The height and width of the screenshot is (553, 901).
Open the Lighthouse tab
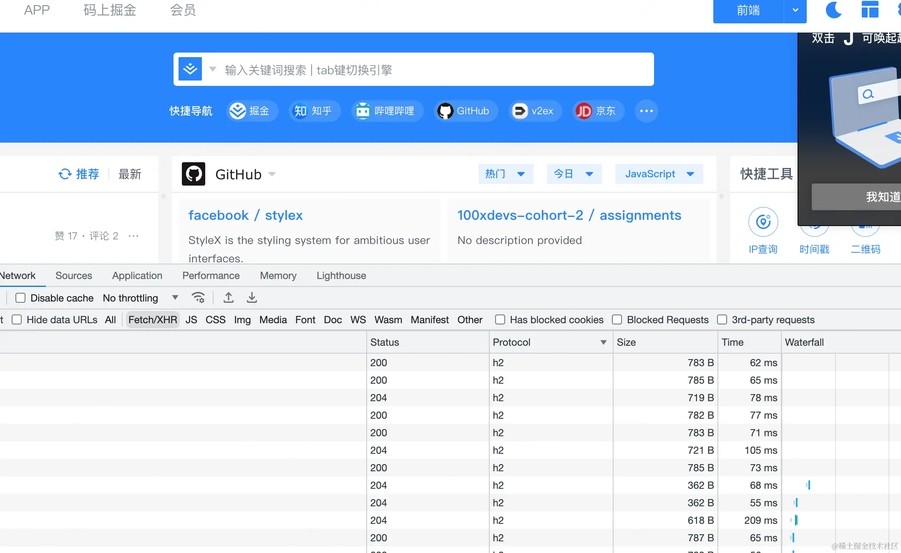341,276
